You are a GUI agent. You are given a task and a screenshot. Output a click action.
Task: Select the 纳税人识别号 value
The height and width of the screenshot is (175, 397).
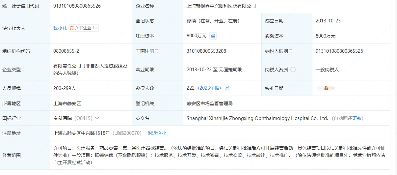(339, 51)
